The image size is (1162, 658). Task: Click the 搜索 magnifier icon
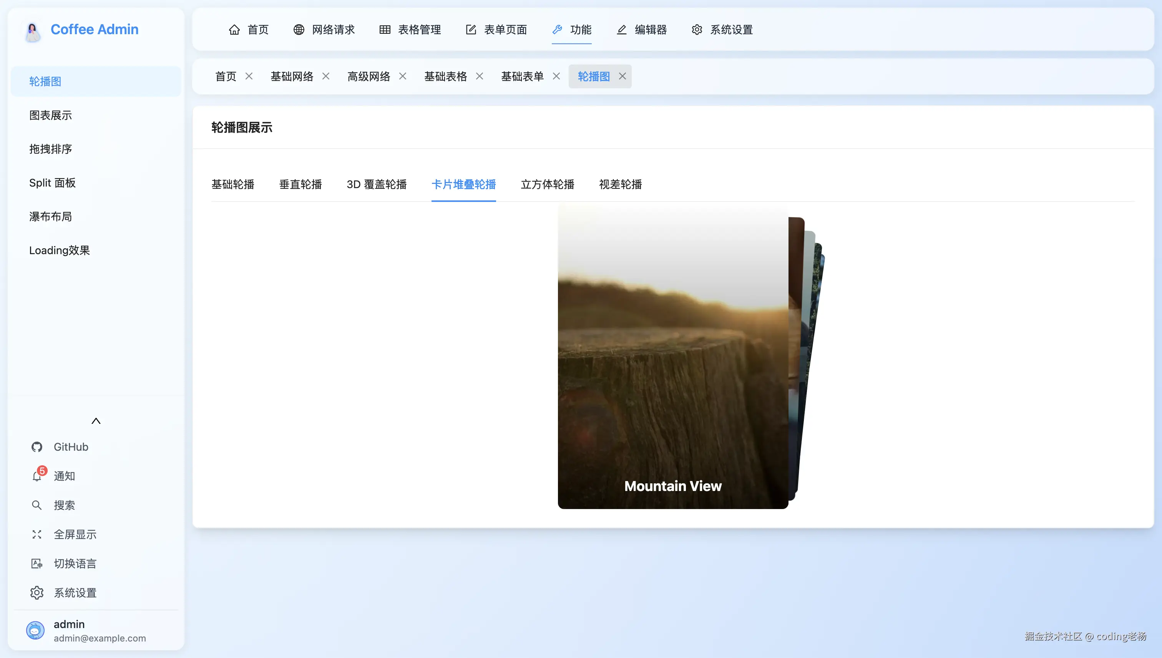pos(37,505)
